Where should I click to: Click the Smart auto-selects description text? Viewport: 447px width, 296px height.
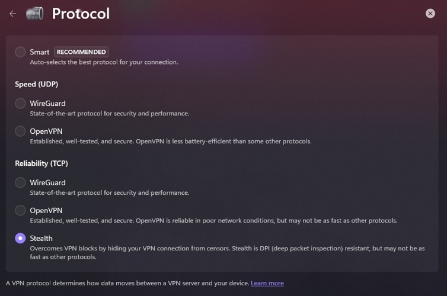pyautogui.click(x=104, y=62)
